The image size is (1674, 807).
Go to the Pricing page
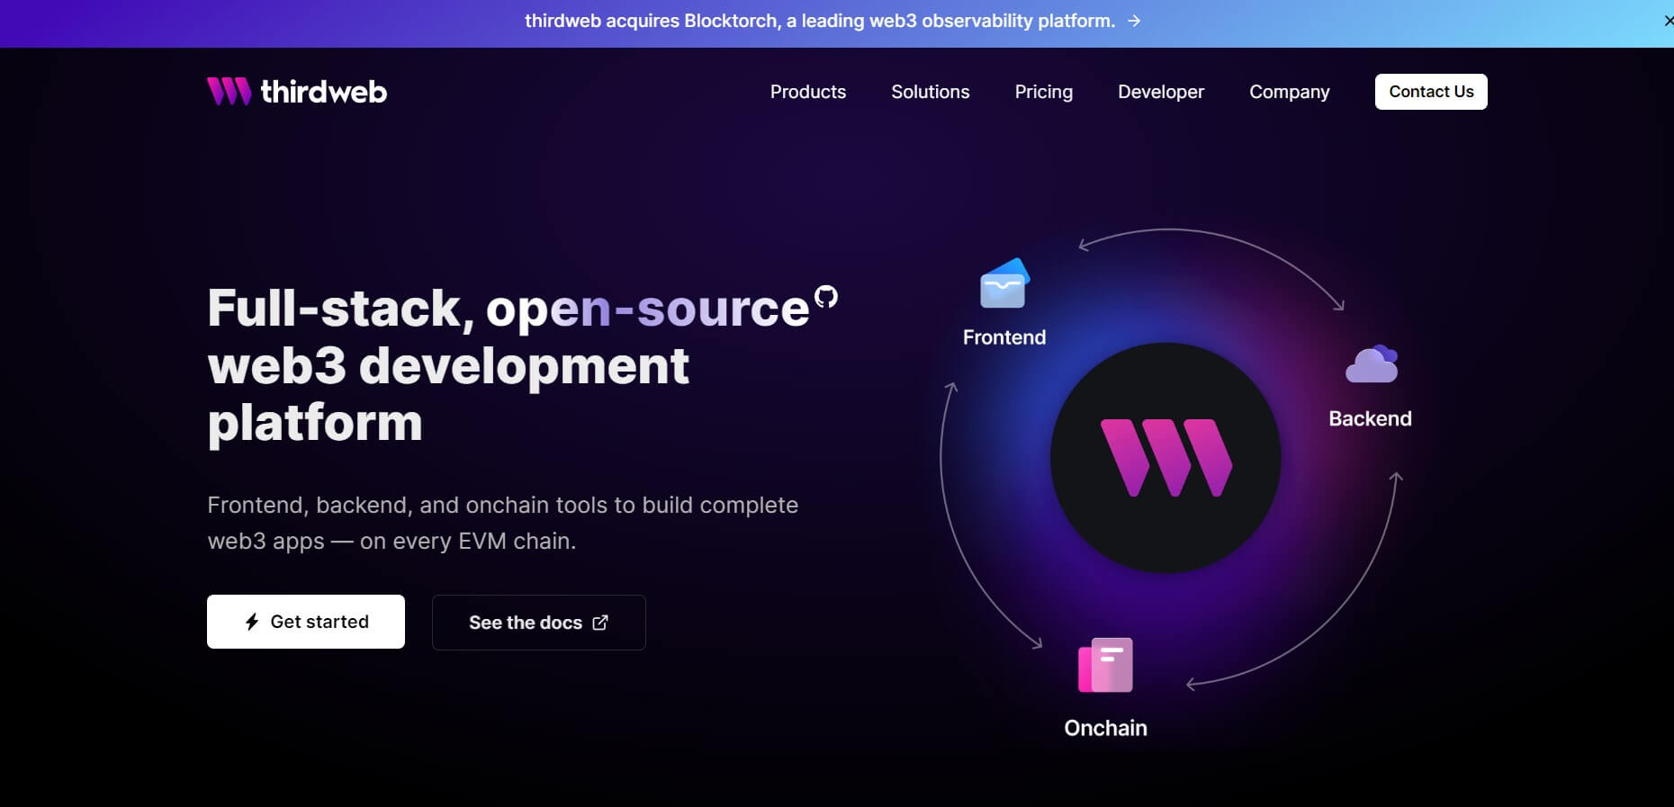coord(1044,92)
